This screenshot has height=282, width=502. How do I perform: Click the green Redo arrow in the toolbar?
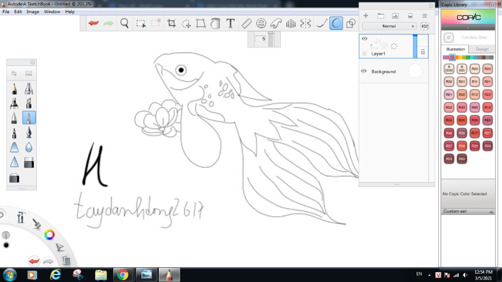(x=108, y=23)
